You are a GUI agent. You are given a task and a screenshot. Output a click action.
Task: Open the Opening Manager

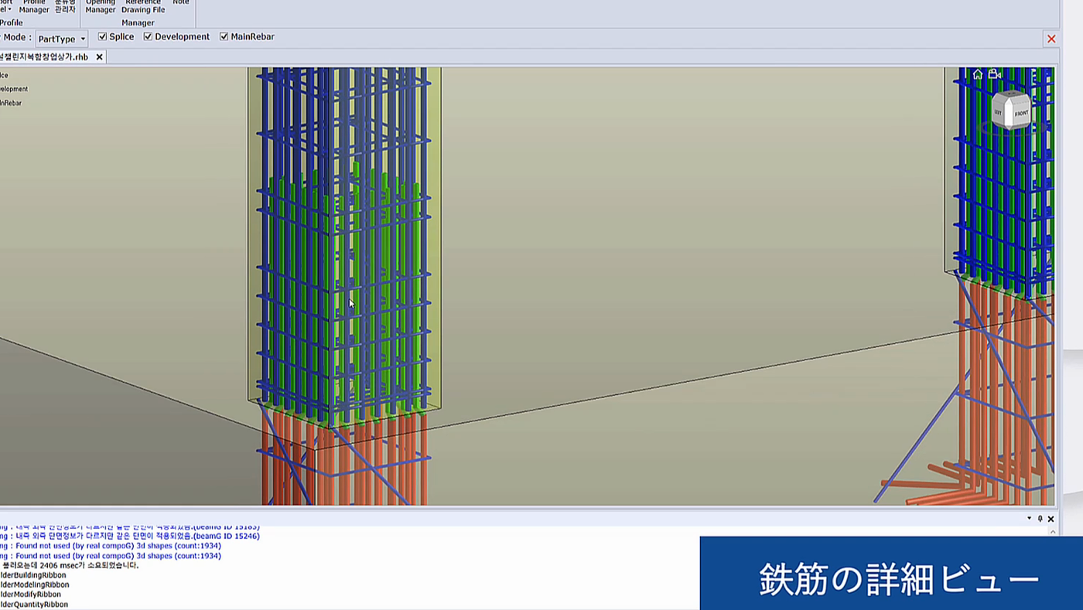tap(101, 7)
